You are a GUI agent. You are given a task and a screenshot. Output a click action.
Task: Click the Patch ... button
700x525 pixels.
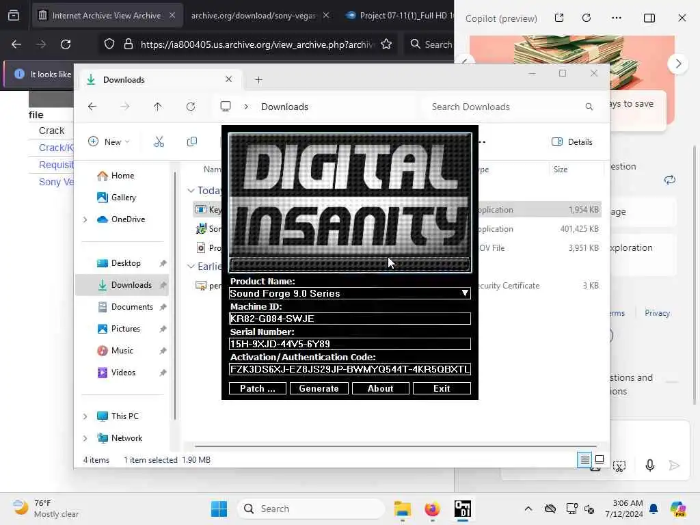(258, 388)
